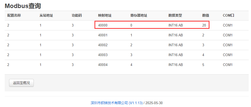Click mapped address 40003 cell
Viewport: 251px width, 107px height.
tap(103, 55)
